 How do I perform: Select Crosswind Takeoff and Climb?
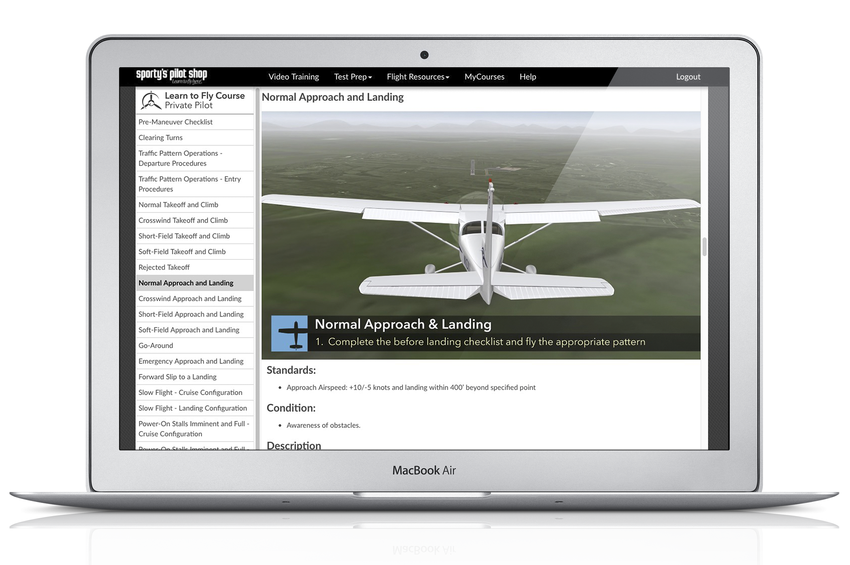(x=183, y=220)
